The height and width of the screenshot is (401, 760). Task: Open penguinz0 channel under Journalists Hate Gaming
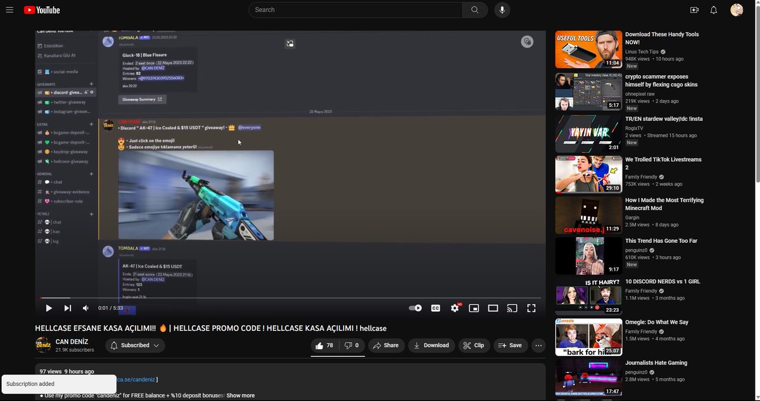pyautogui.click(x=636, y=372)
